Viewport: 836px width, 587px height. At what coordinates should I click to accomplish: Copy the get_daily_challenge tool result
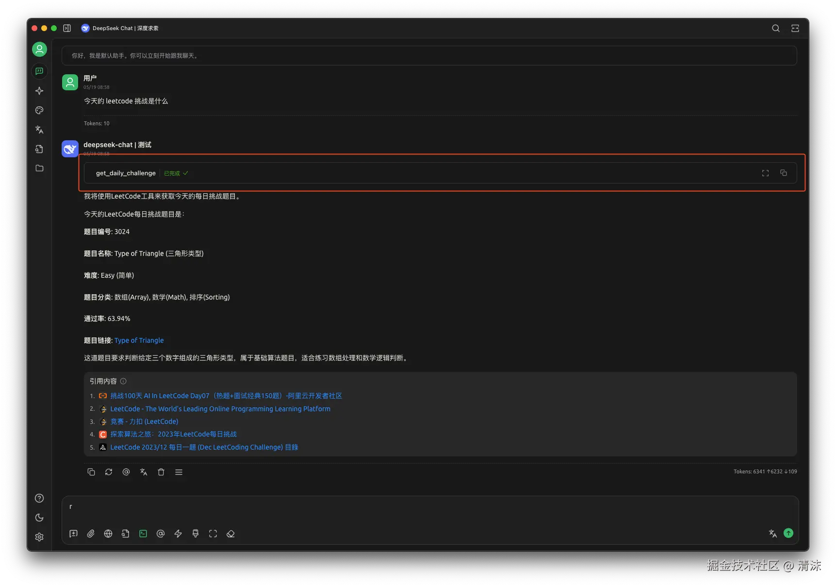click(784, 173)
